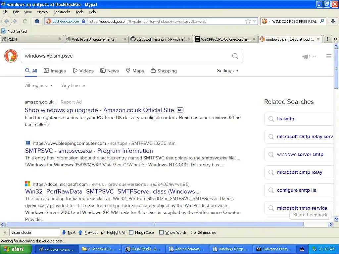
Task: Close the DuckDuckGo search tab
Action: pyautogui.click(x=318, y=39)
